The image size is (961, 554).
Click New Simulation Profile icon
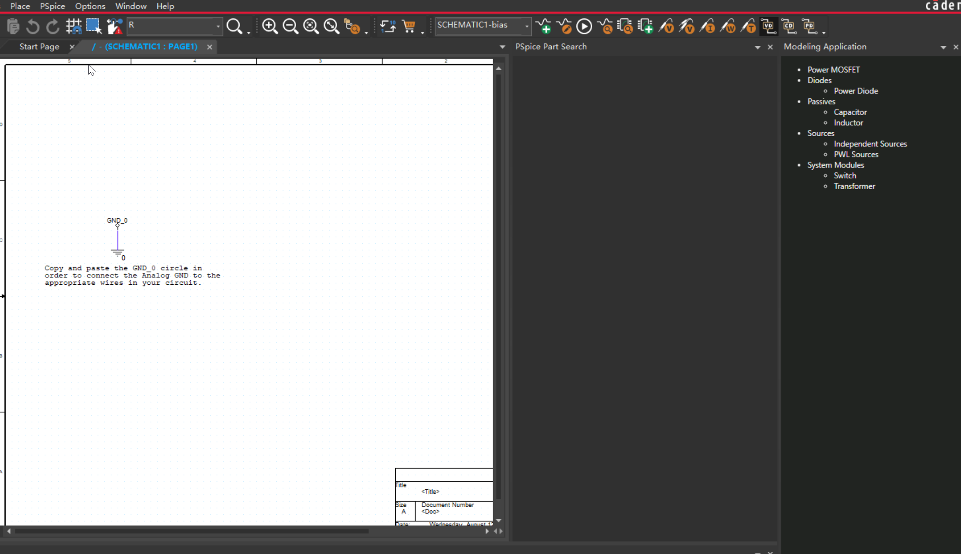coord(544,26)
